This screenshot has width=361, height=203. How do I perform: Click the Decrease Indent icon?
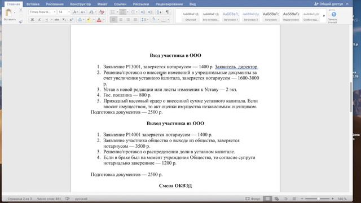pos(143,12)
